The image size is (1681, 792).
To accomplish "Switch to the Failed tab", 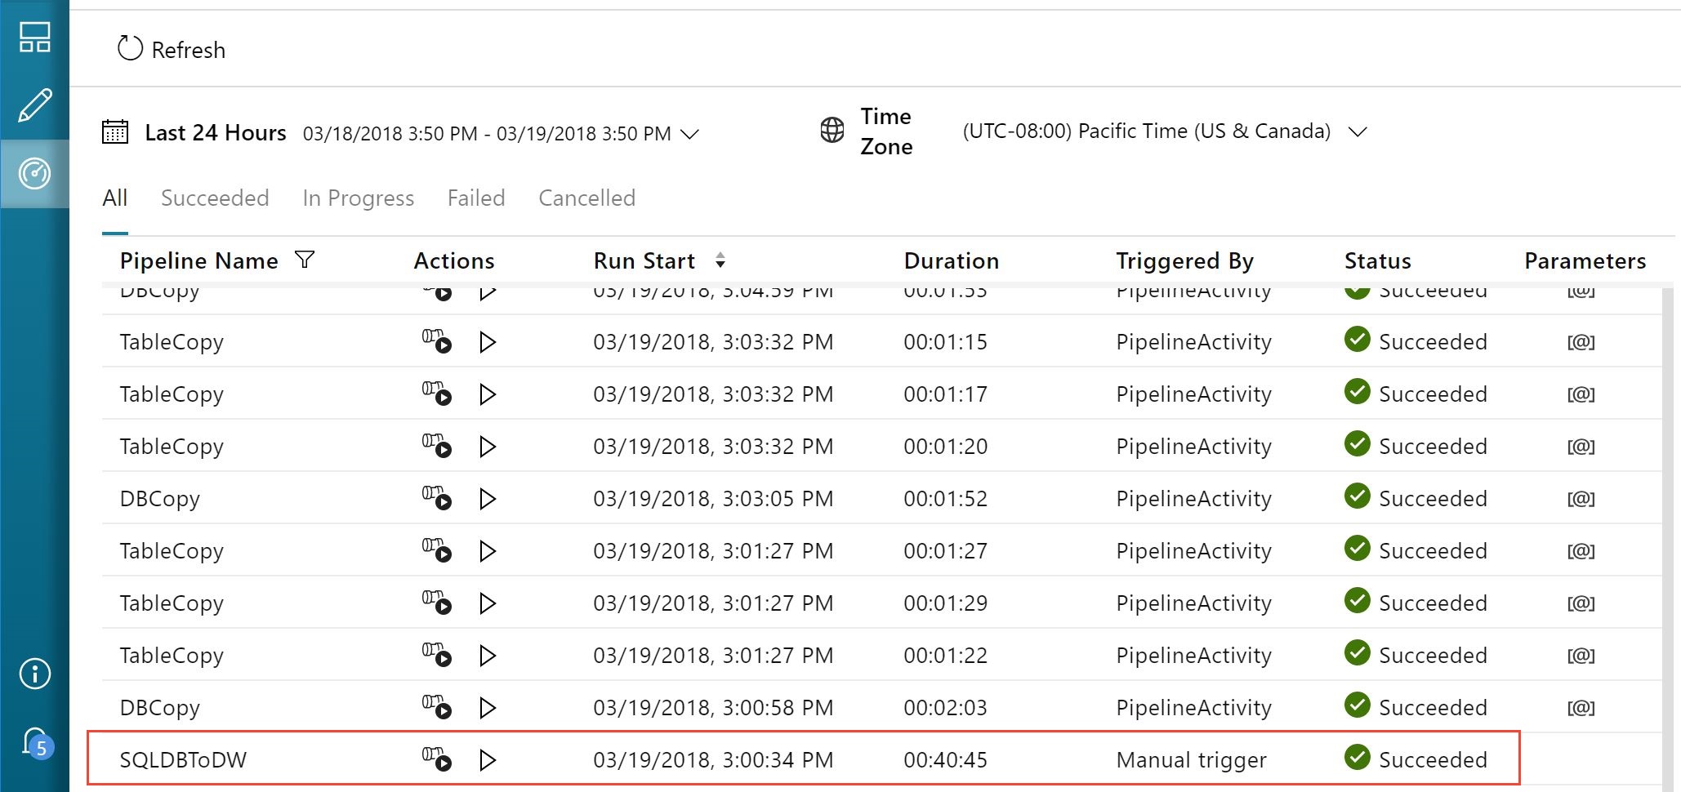I will 476,198.
